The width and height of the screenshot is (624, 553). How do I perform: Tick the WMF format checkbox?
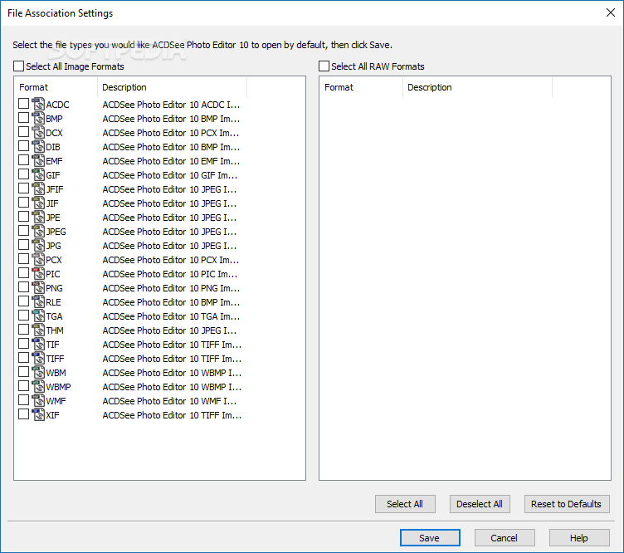[23, 399]
